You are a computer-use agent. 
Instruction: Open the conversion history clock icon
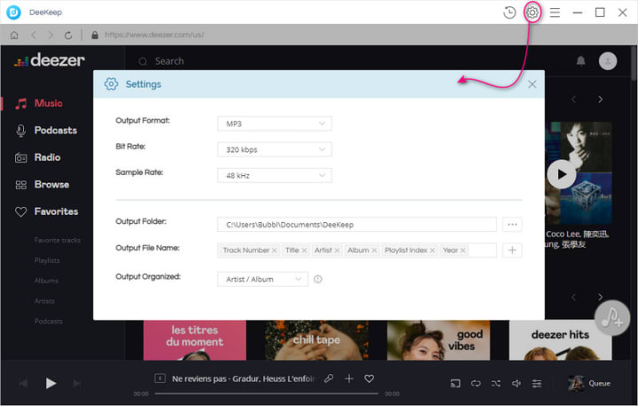click(x=510, y=12)
